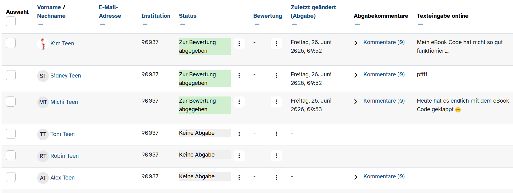The image size is (513, 193).
Task: Open grade three-dot menu for Robin Teen
Action: 276,156
